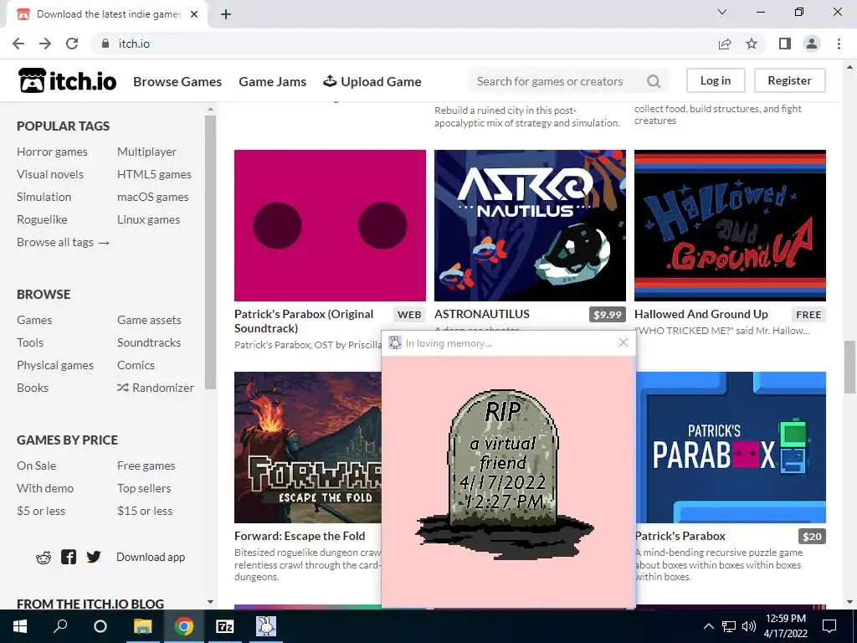Click the rabbit icon in the memorial window title

coord(394,342)
